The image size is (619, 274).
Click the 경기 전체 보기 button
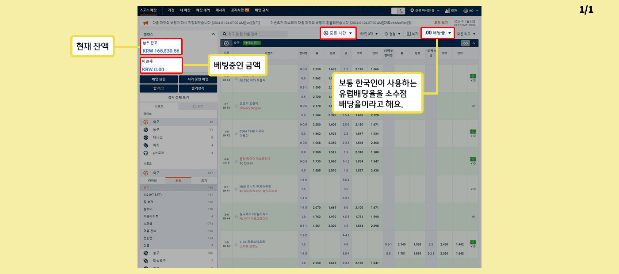coord(178,97)
